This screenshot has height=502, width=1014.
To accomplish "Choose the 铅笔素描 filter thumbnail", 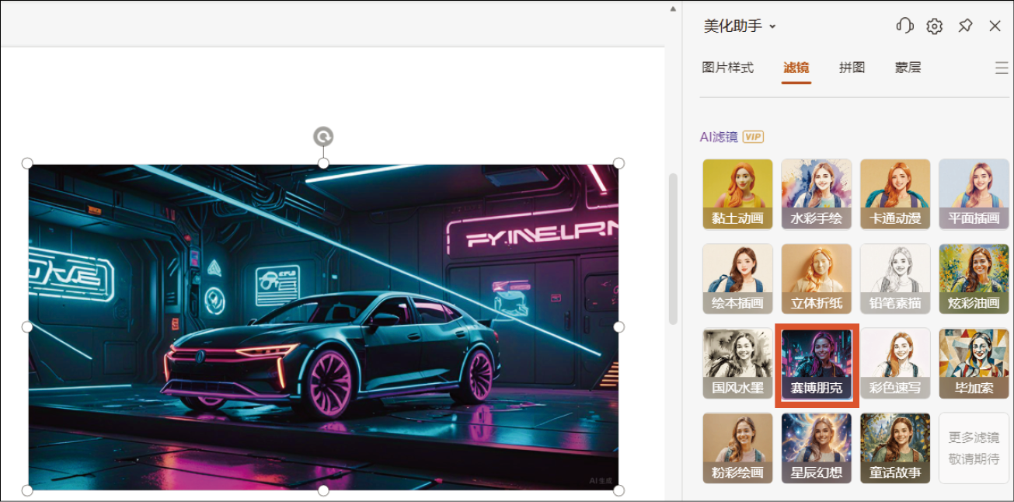I will [x=894, y=279].
